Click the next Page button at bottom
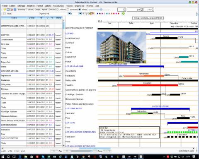199x159 pixels. click(67, 151)
